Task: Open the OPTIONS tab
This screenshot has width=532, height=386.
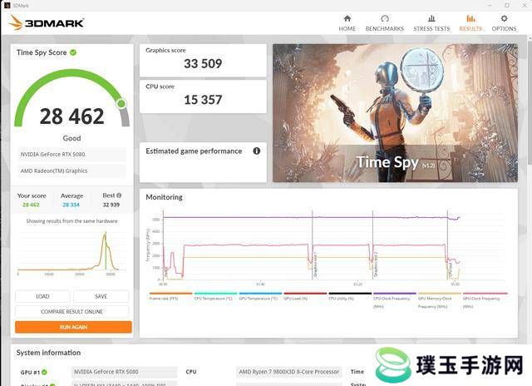Action: click(x=504, y=23)
